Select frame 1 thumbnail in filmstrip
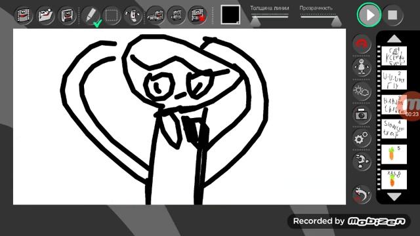Viewport: 420px width, 236px height. 394,56
